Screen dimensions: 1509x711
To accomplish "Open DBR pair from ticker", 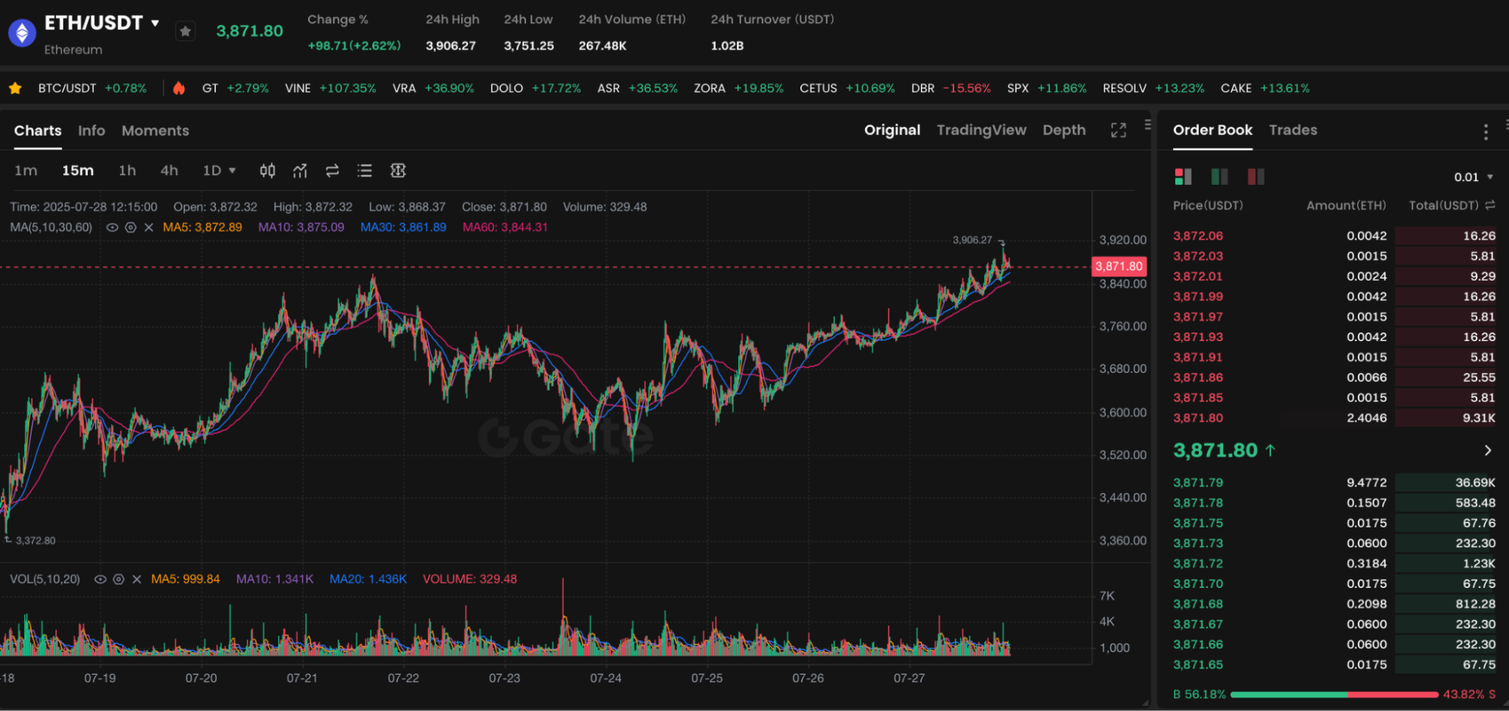I will point(950,88).
